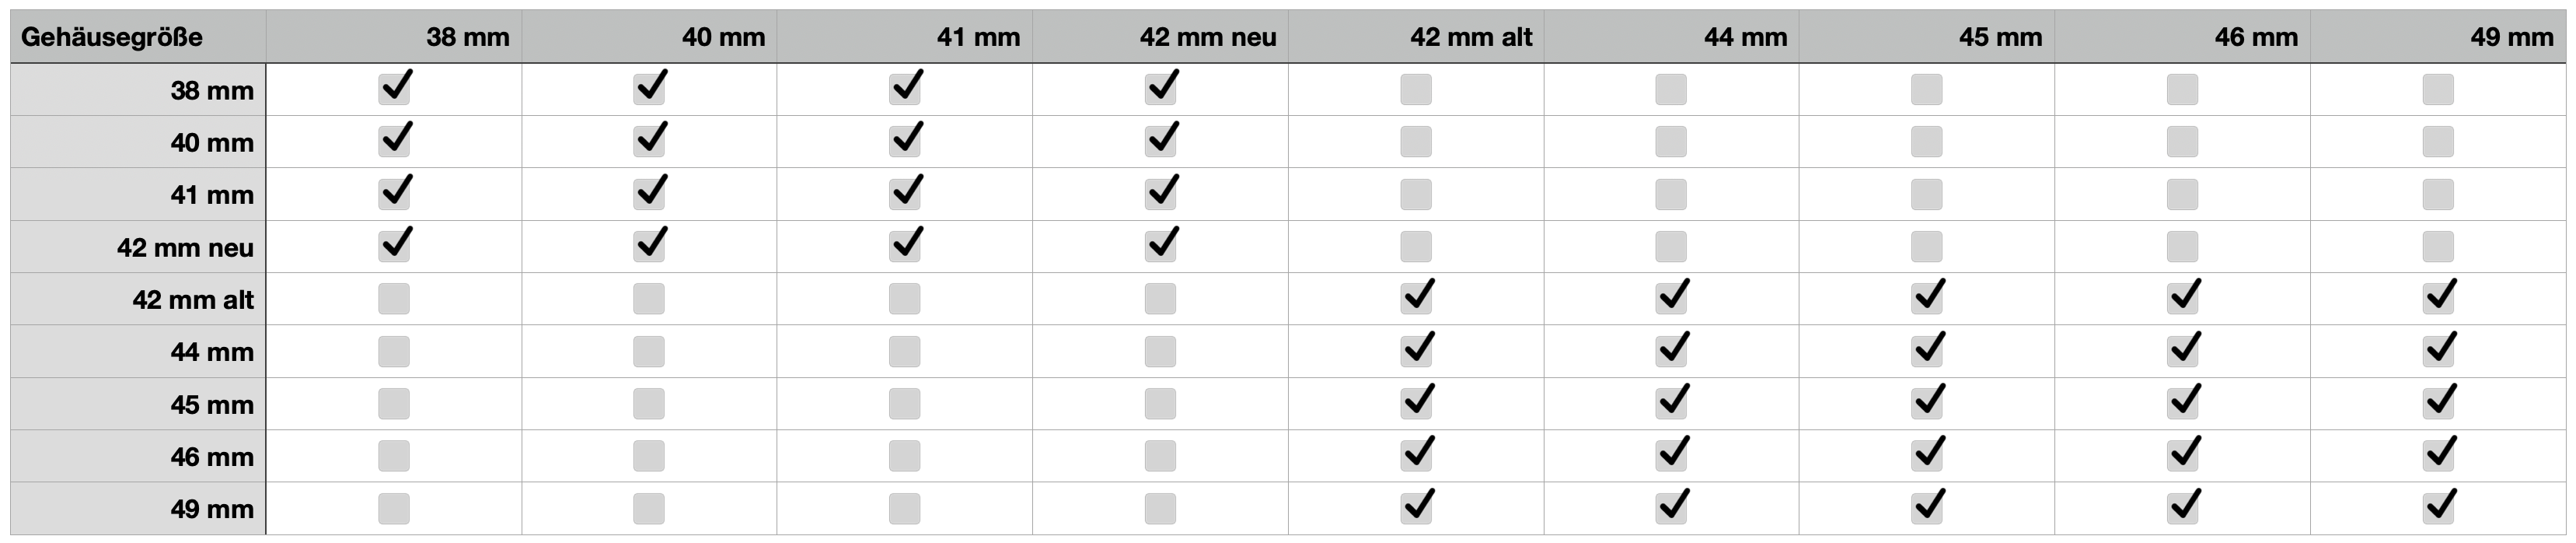Tick row 45 mm, column 40 mm checkbox
Screen dimensions: 2576x543
649,404
